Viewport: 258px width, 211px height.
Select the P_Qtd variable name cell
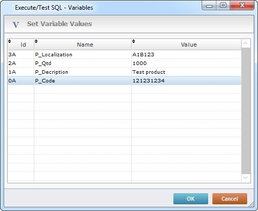pos(83,64)
